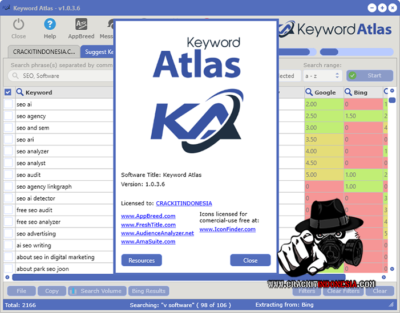Open the www.IconFinder.com link
Screen dimensions: 400x313
tap(228, 229)
